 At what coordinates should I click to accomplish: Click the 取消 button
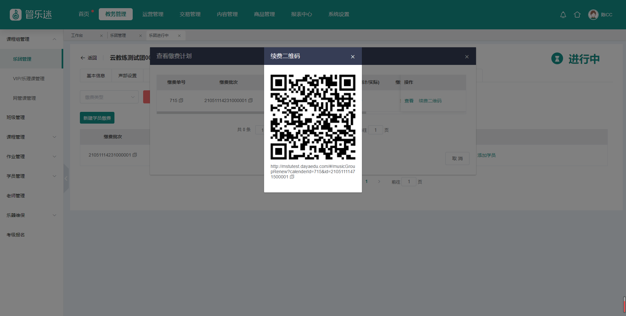(x=457, y=158)
